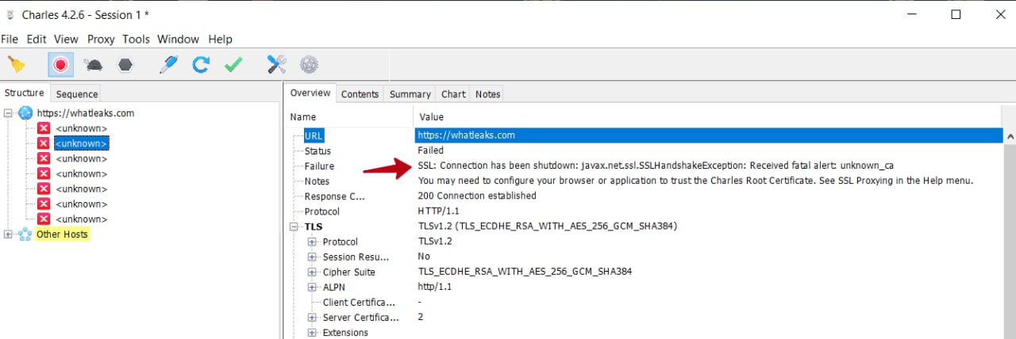Open the Tools wrench icon
This screenshot has width=1016, height=339.
(x=276, y=65)
